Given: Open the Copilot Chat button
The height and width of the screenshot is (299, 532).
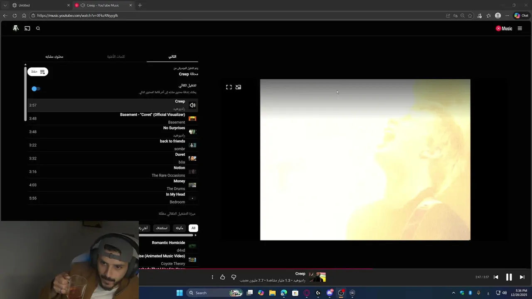Looking at the screenshot, I should click(x=521, y=15).
